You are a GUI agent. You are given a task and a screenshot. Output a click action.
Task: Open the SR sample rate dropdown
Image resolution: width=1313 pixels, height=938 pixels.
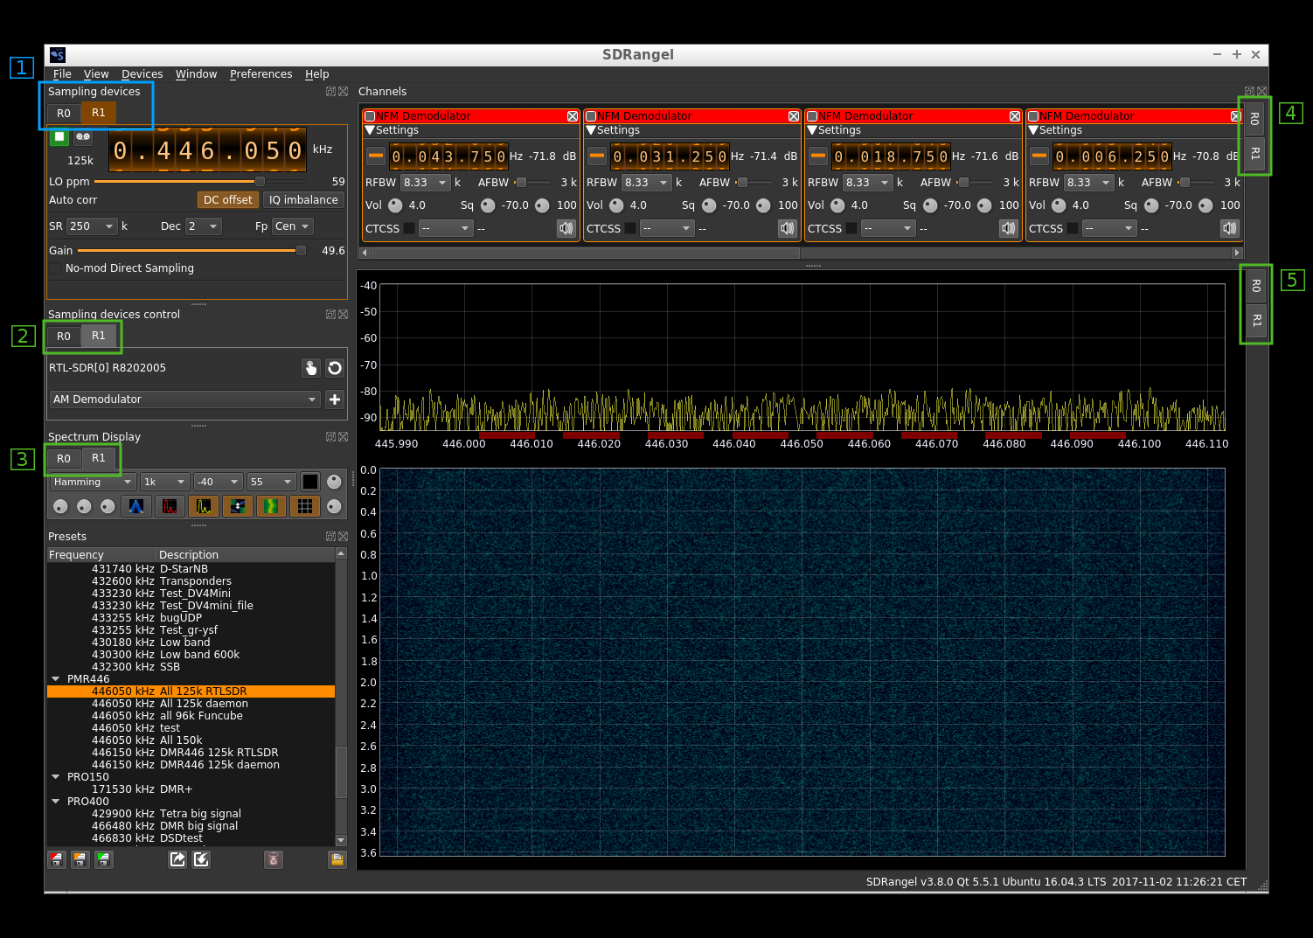point(93,226)
